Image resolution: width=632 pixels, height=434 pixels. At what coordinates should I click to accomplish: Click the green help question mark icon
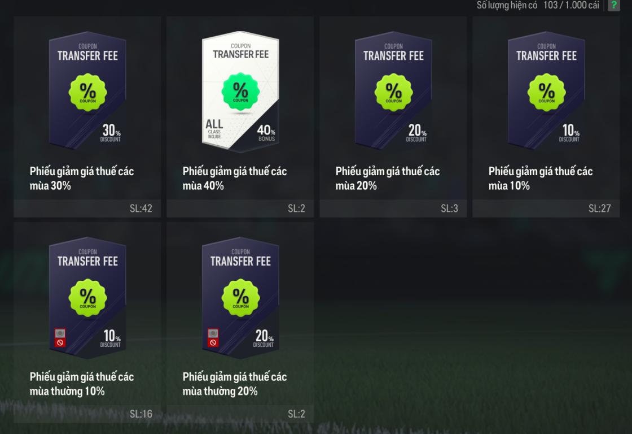(x=613, y=5)
